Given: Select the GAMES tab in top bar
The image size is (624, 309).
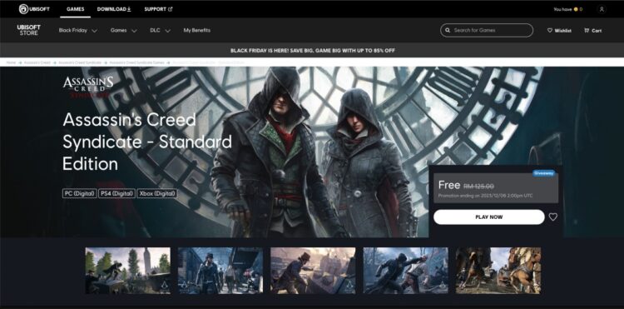Looking at the screenshot, I should tap(75, 9).
